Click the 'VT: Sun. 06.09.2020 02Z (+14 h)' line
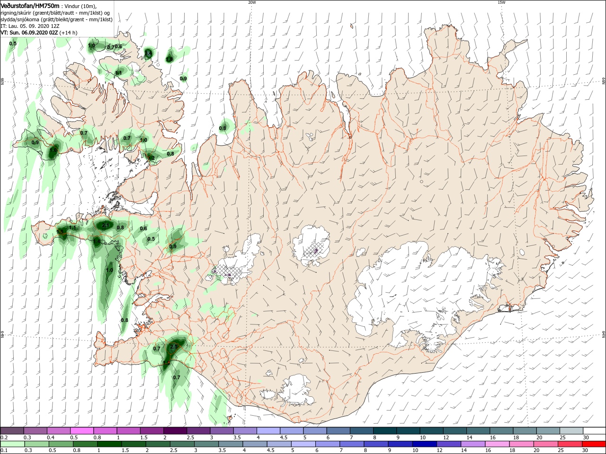The width and height of the screenshot is (606, 454). (39, 33)
